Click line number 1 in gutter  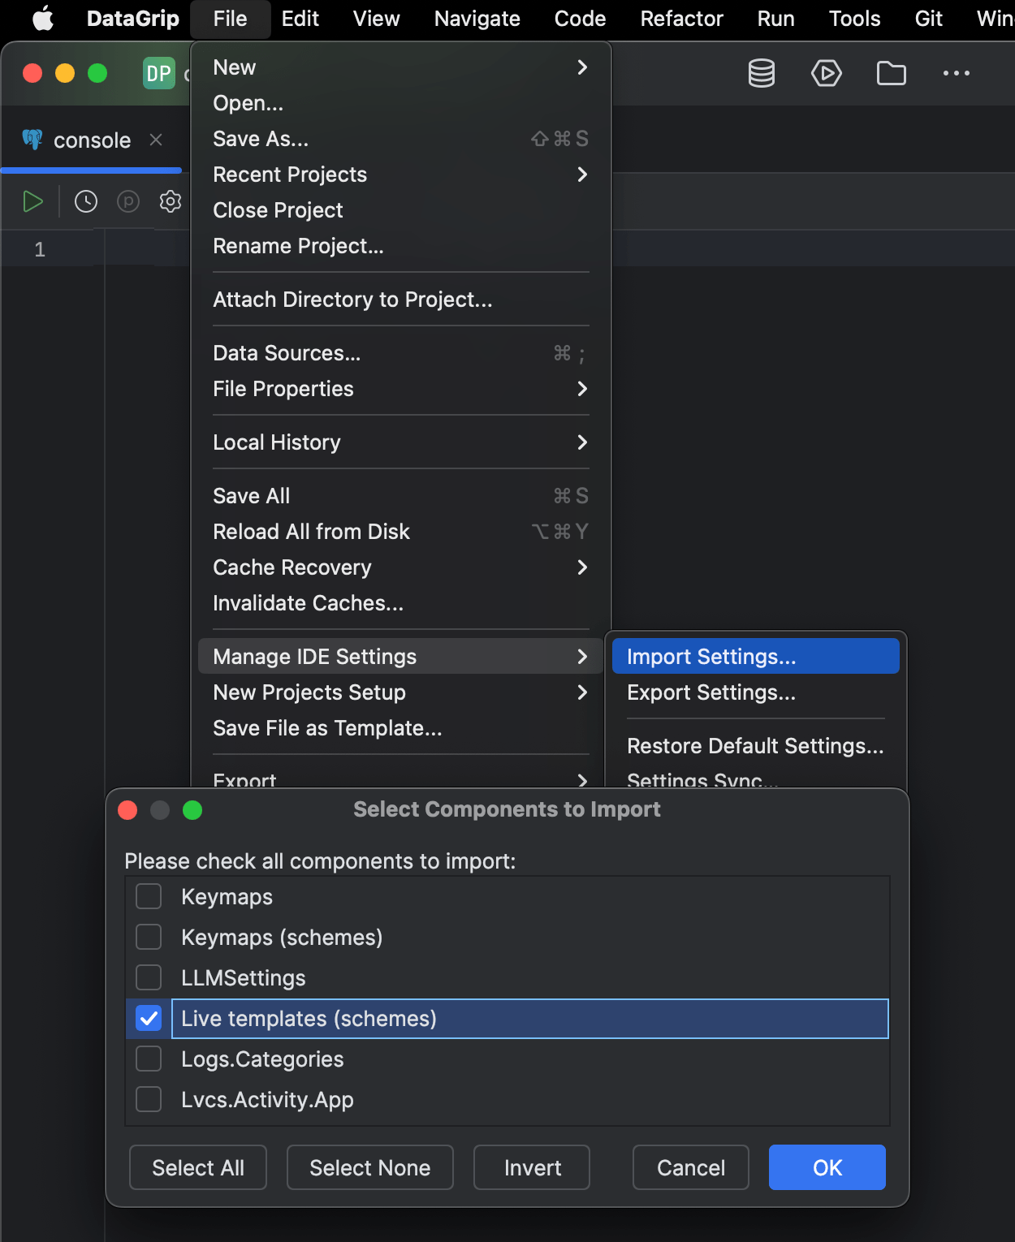[40, 249]
